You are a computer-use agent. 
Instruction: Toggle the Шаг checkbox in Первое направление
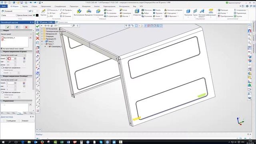coord(24,62)
